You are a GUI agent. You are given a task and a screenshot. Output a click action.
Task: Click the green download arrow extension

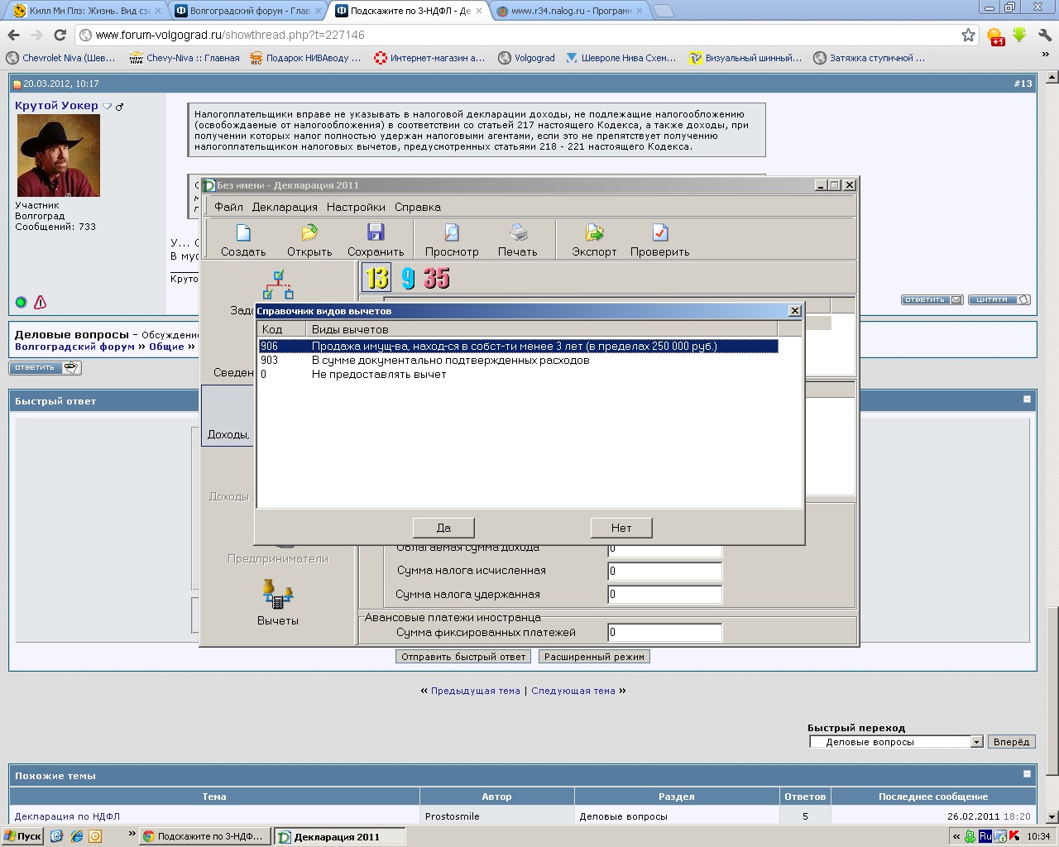pos(1019,35)
